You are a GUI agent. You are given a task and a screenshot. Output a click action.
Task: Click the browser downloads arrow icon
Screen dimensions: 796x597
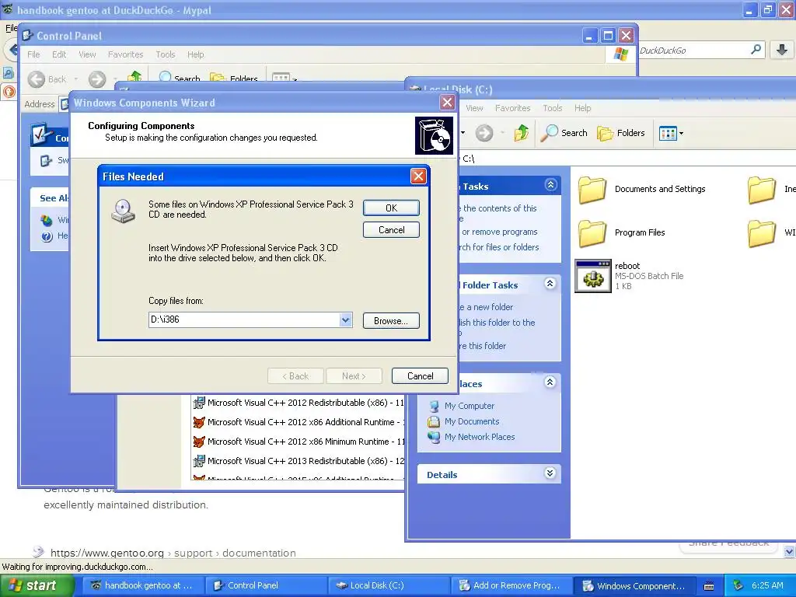782,50
